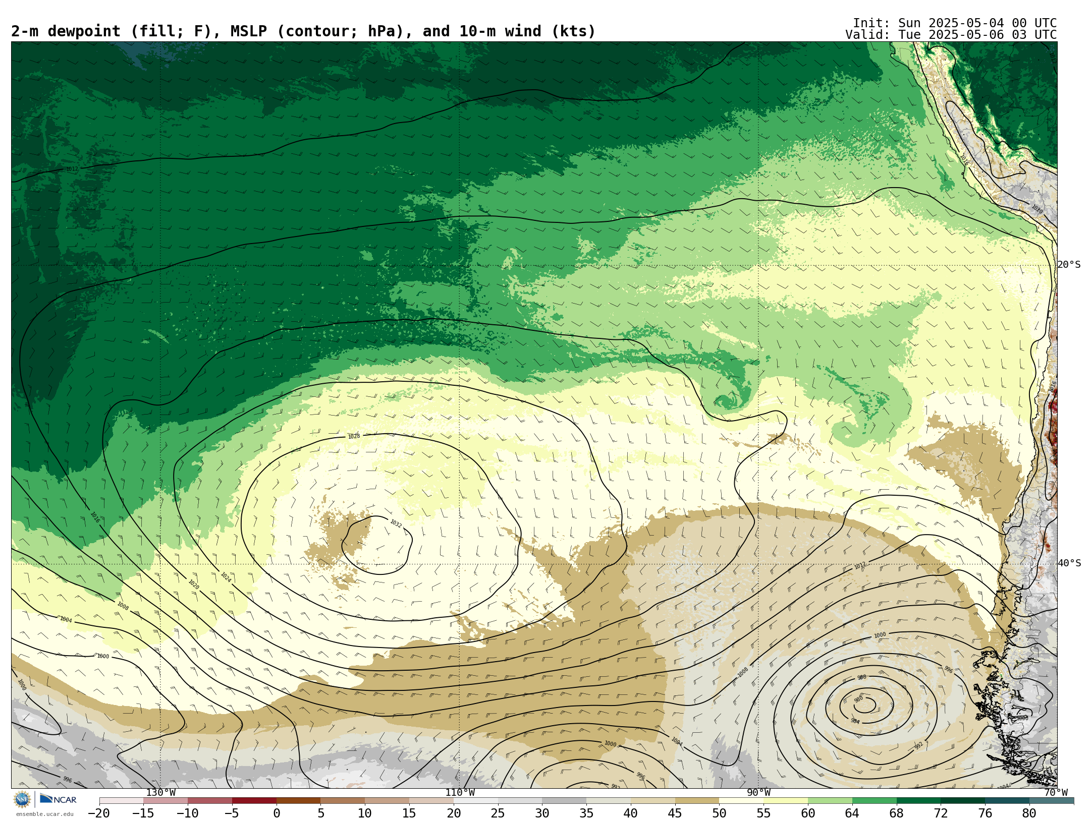Click the 90°W longitude label
The image size is (1090, 820).
pyautogui.click(x=758, y=793)
